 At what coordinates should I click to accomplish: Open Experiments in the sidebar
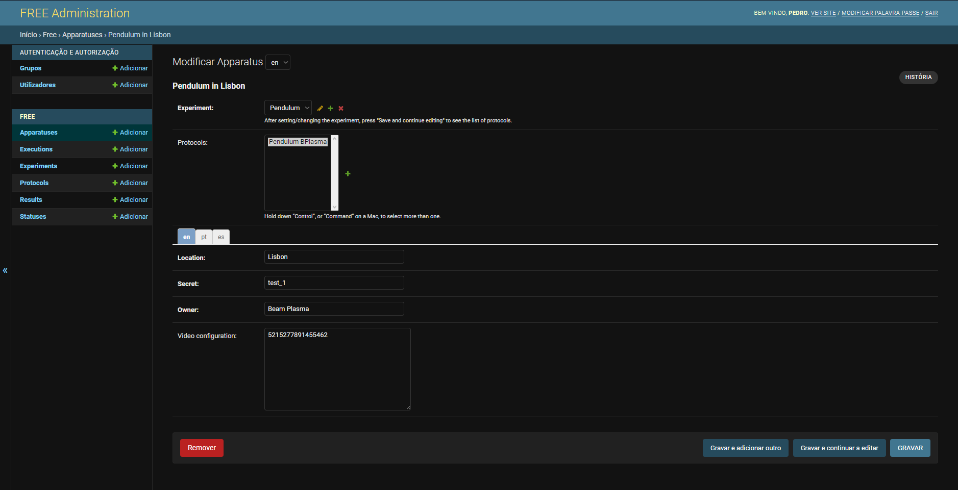(39, 166)
